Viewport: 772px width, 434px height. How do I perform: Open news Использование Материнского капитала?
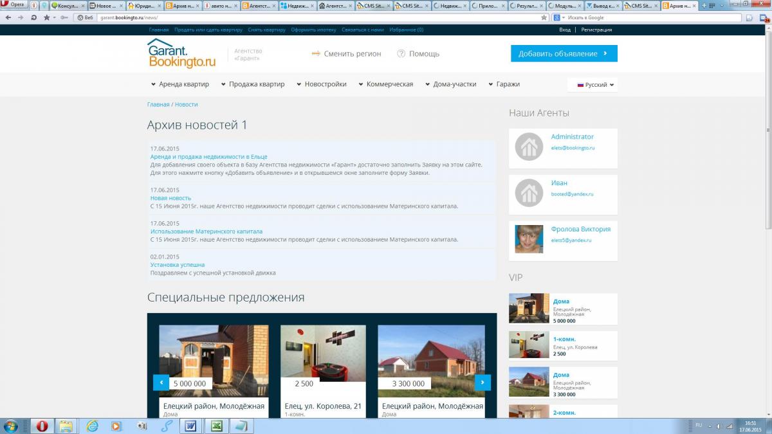click(207, 231)
